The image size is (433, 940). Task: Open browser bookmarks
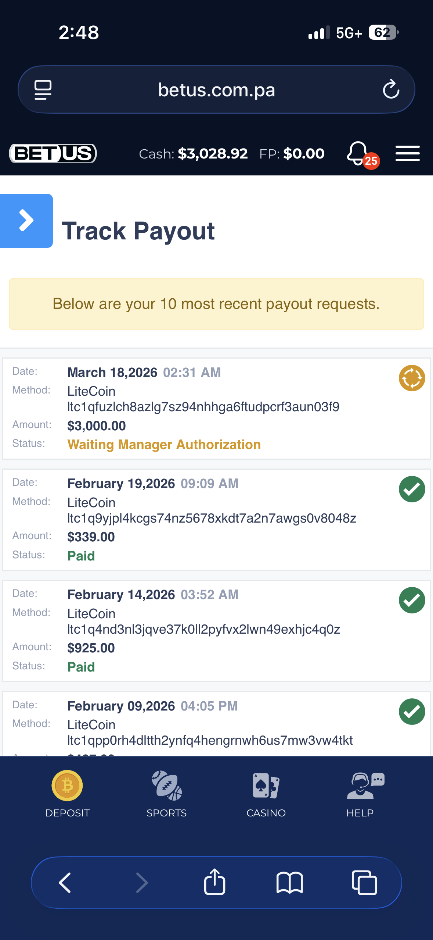[289, 882]
